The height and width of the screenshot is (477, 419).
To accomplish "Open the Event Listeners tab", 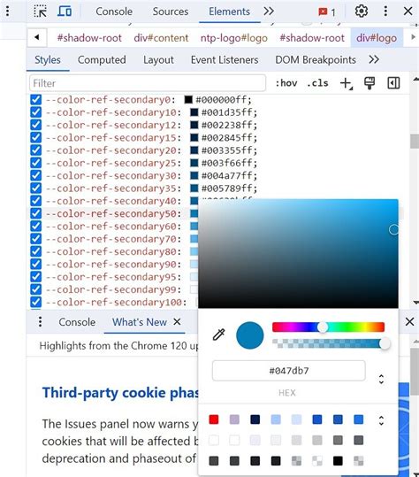I will 225,60.
